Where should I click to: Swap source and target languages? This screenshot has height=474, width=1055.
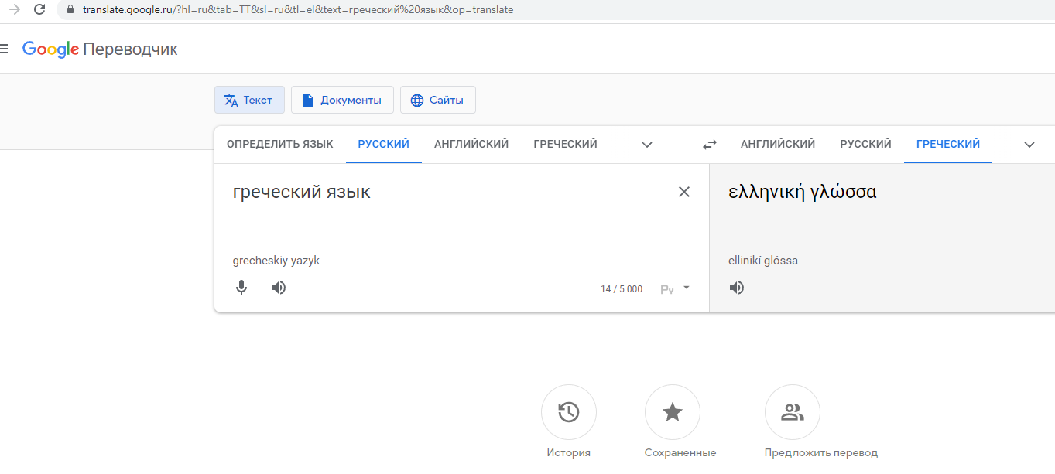click(709, 145)
